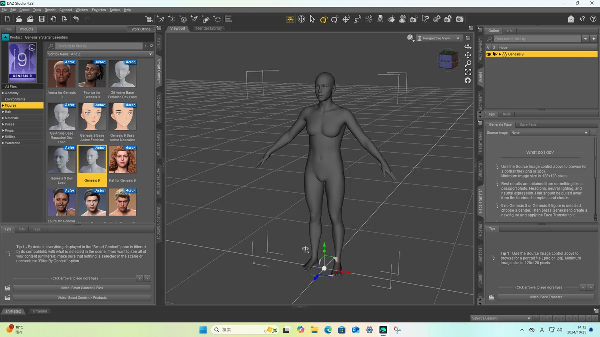Show previous tip in Face Transfer tips
The height and width of the screenshot is (337, 600).
[x=583, y=288]
